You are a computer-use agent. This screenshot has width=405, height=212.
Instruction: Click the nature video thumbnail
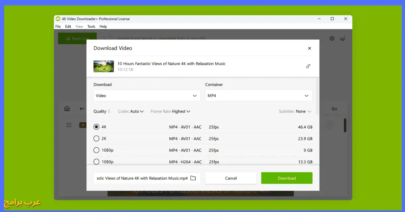tap(104, 66)
